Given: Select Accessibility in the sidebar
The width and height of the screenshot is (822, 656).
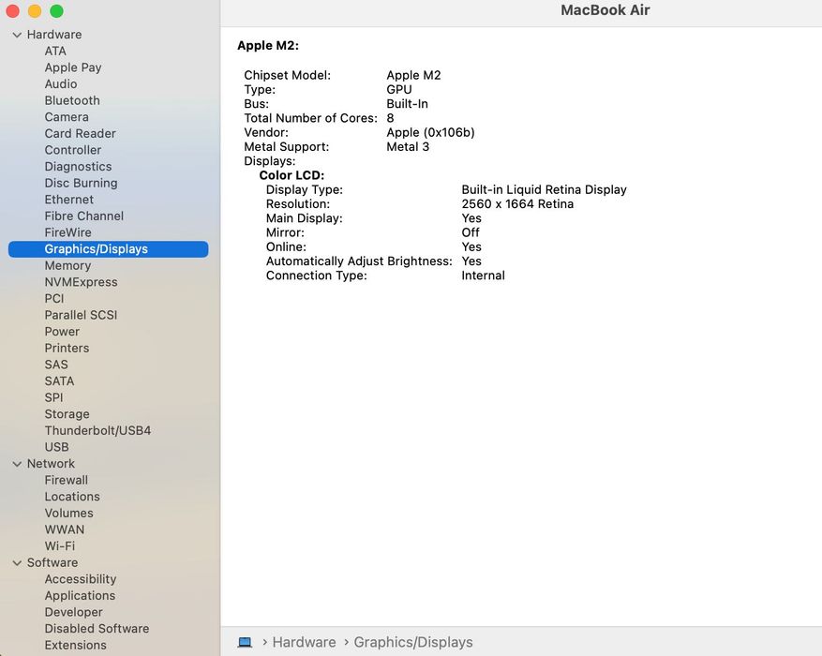Looking at the screenshot, I should 81,579.
